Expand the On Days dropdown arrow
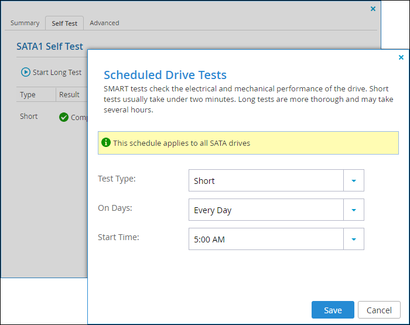Image resolution: width=410 pixels, height=325 pixels. [354, 210]
